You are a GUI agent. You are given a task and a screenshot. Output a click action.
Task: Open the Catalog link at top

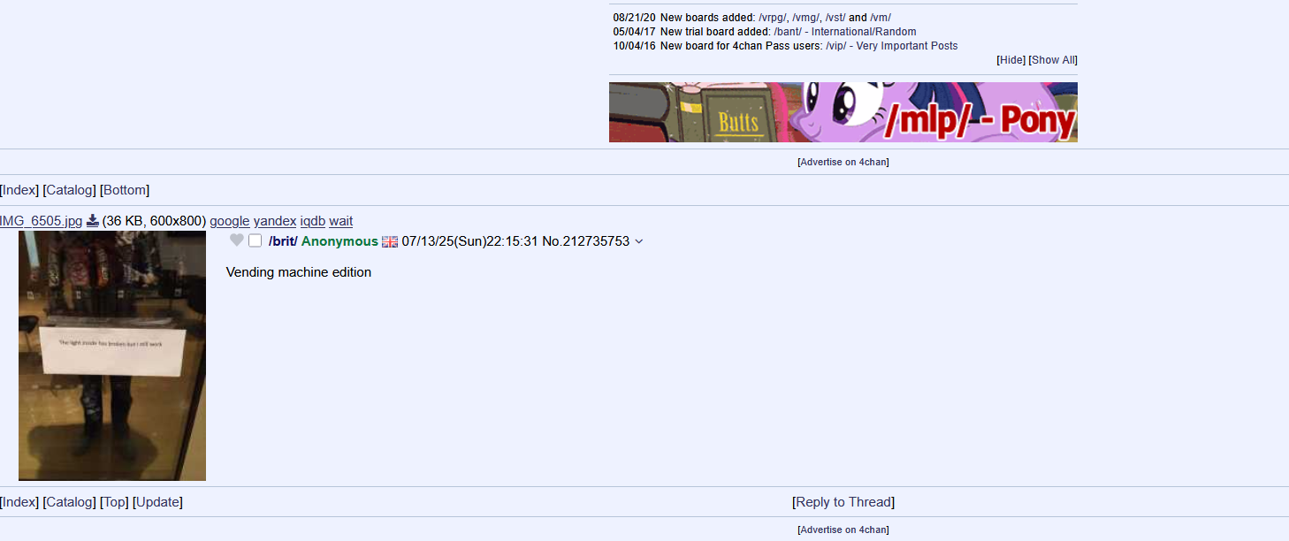pos(69,190)
